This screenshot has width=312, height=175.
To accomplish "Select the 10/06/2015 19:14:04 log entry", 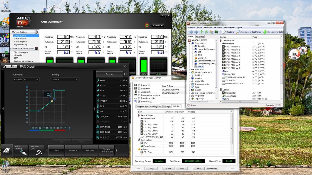I will pyautogui.click(x=170, y=93).
